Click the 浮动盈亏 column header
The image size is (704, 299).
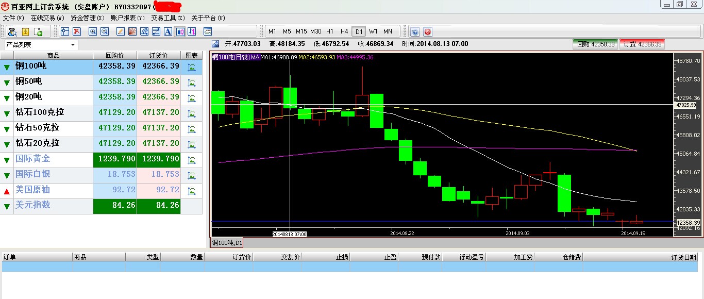coord(464,257)
